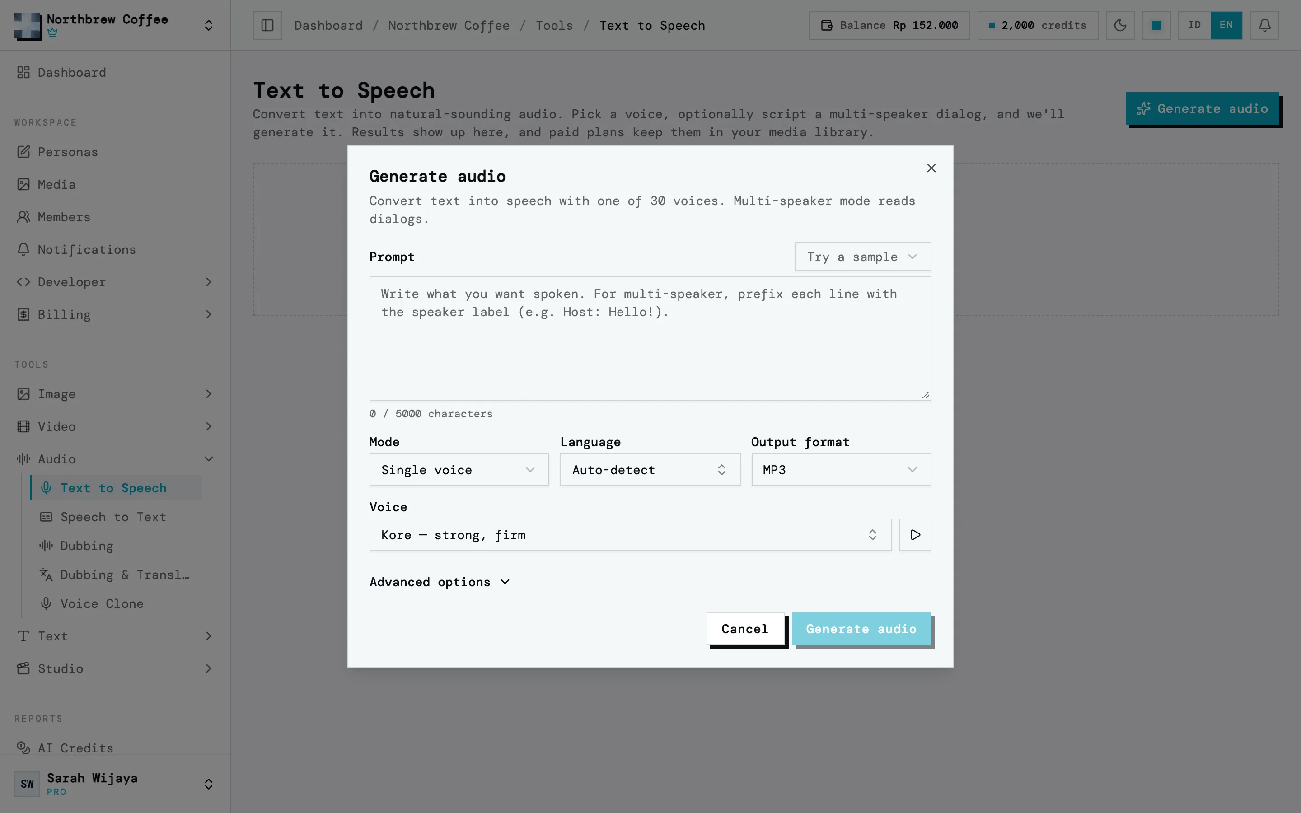Expand the Image tools section
This screenshot has width=1301, height=813.
(x=115, y=394)
